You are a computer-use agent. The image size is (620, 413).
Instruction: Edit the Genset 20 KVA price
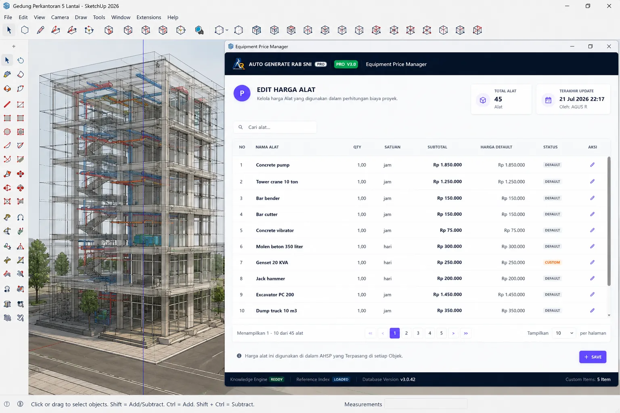coord(592,262)
